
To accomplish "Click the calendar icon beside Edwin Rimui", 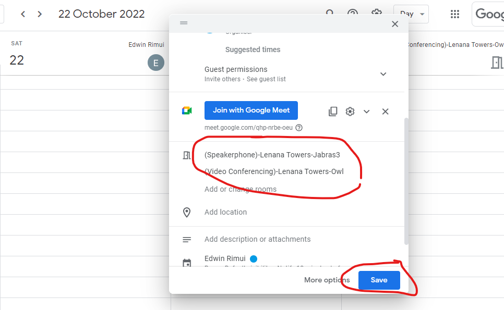I will click(187, 263).
